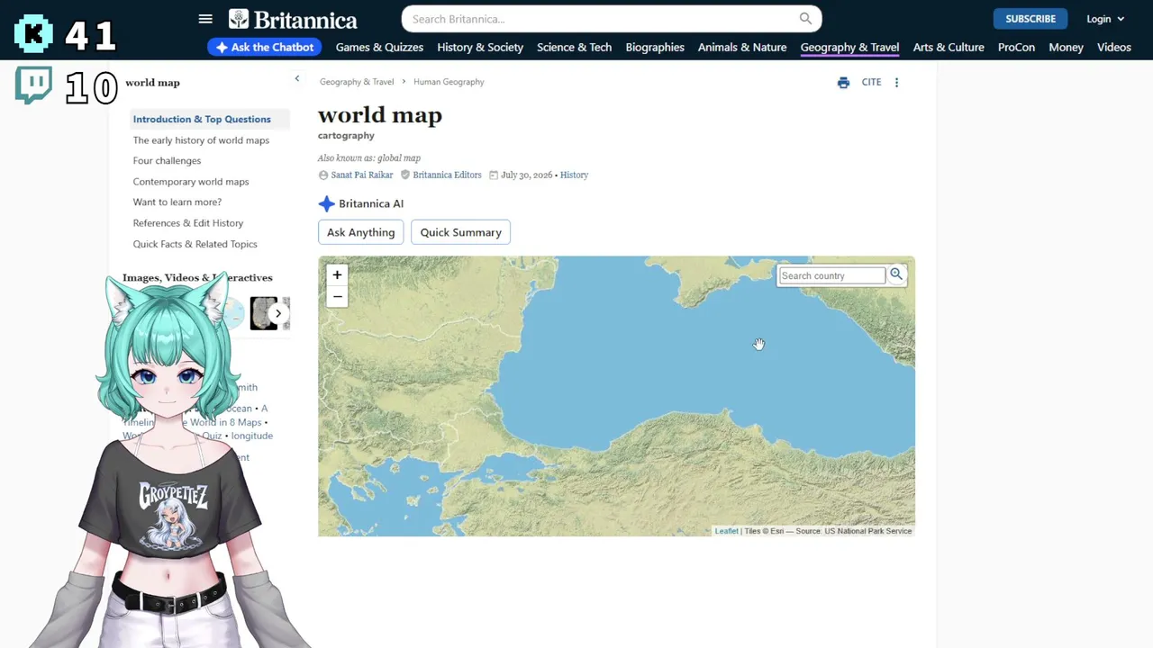Click the Ask Anything button
This screenshot has width=1153, height=648.
(360, 232)
